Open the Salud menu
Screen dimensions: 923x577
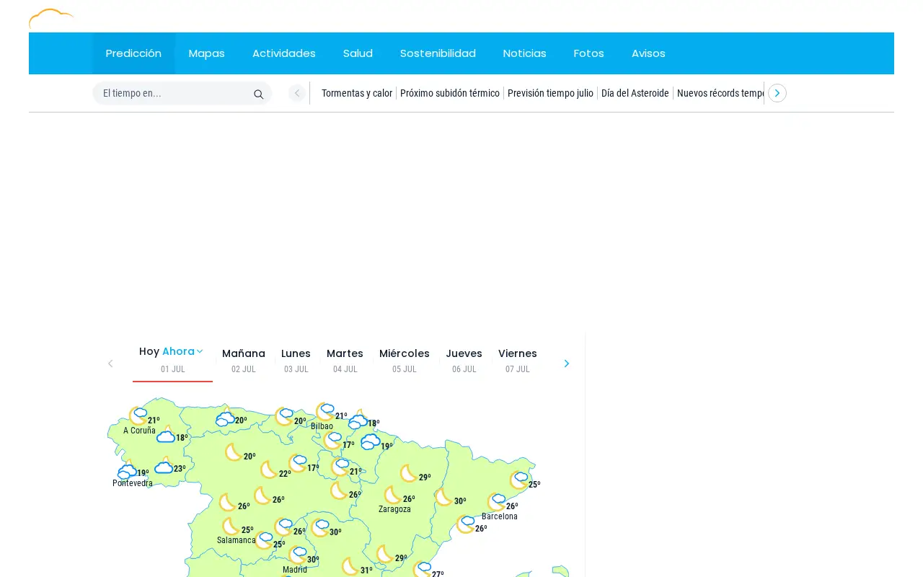coord(358,53)
